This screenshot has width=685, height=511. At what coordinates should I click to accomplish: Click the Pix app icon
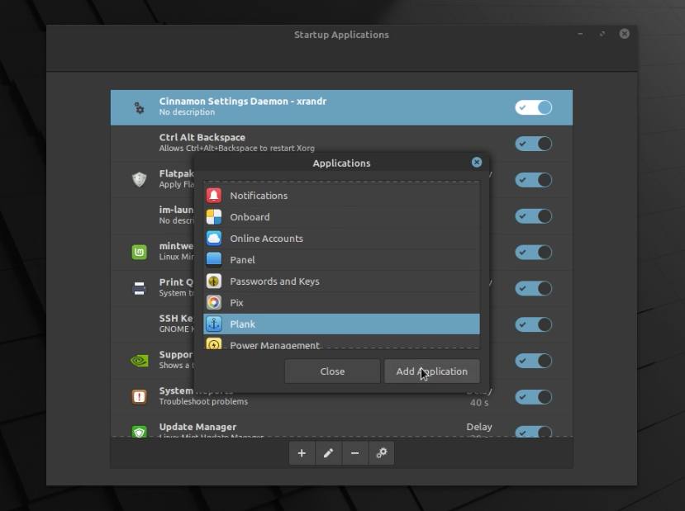(214, 302)
